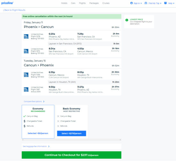Click Basic Economy Carry-on Bag X icon
Image resolution: width=176 pixels, height=161 pixels.
click(58, 116)
